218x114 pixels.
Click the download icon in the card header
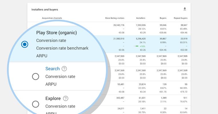pyautogui.click(x=185, y=9)
